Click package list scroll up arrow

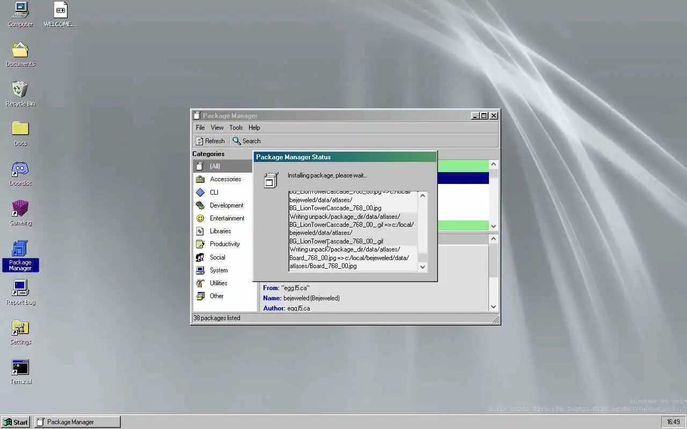(494, 165)
